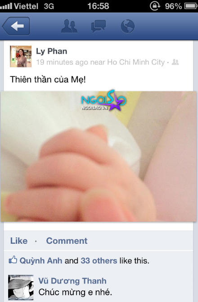Screen dimensions: 198x302
Task: Tap the battery status icon
Action: coord(191,6)
